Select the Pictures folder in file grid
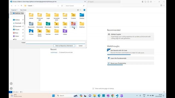Screen dimensions: 175x98 (31, 32)
